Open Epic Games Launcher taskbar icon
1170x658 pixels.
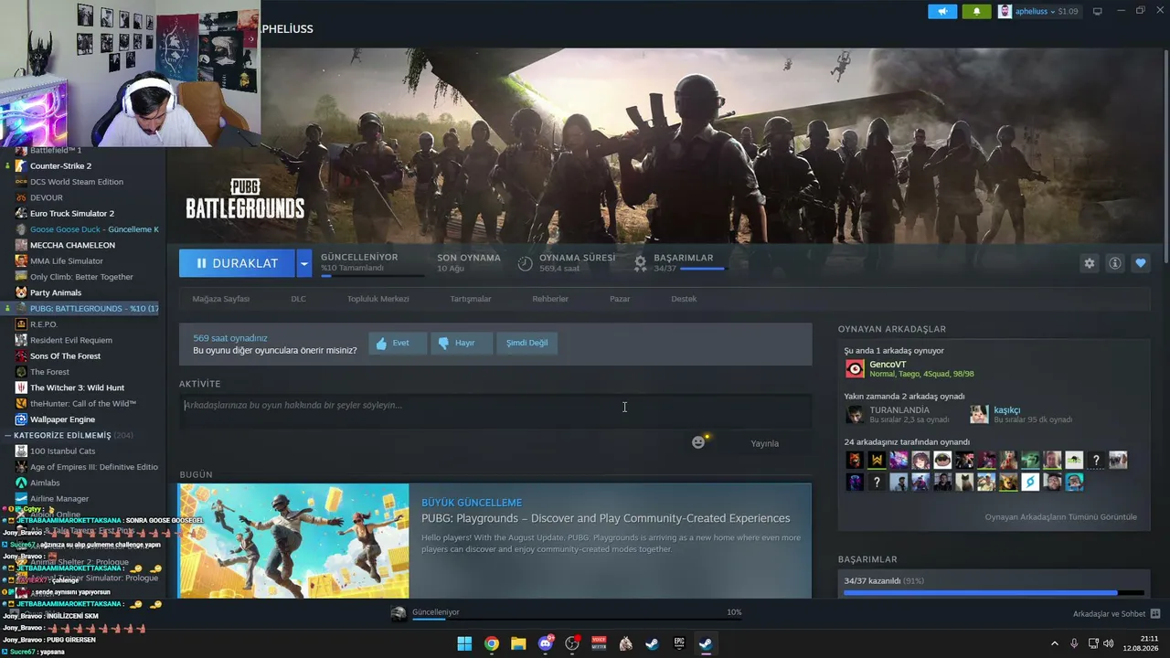(679, 643)
